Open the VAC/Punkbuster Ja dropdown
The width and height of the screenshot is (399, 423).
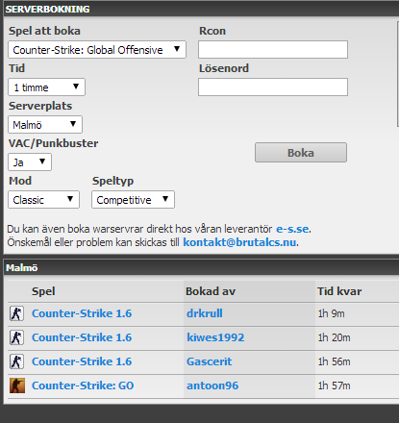pyautogui.click(x=30, y=162)
